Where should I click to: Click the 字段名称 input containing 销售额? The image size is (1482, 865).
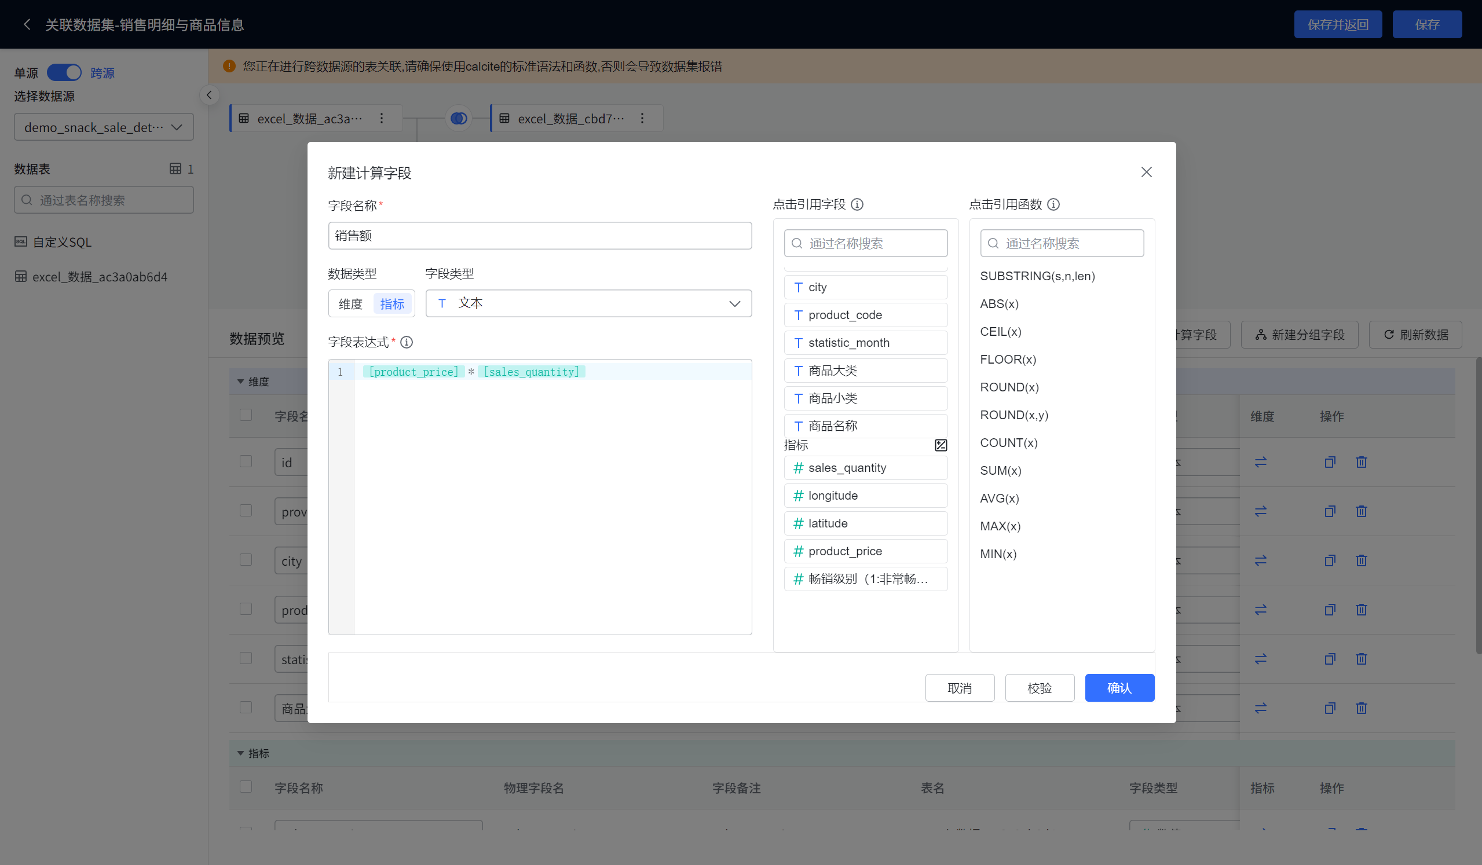[x=540, y=236]
